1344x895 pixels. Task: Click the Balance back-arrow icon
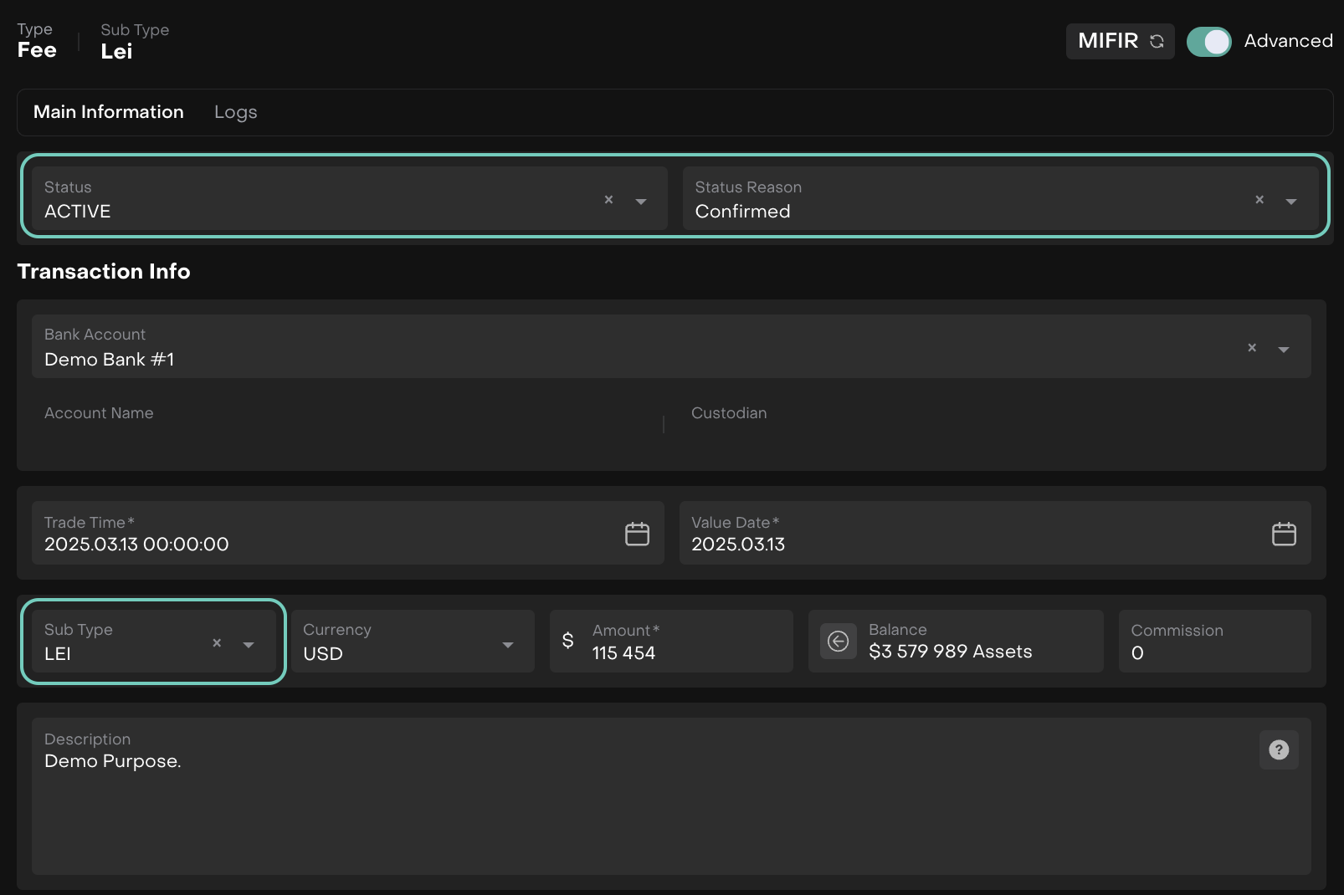click(838, 642)
